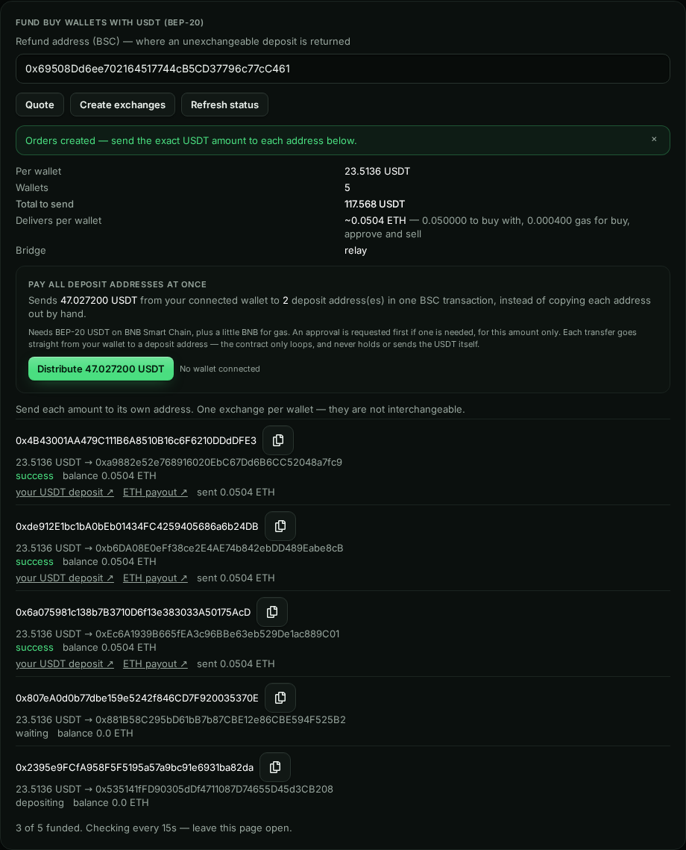This screenshot has height=850, width=686.
Task: Open 'your USDT deposit' link for wallet 0x6a075981
Action: pos(64,663)
